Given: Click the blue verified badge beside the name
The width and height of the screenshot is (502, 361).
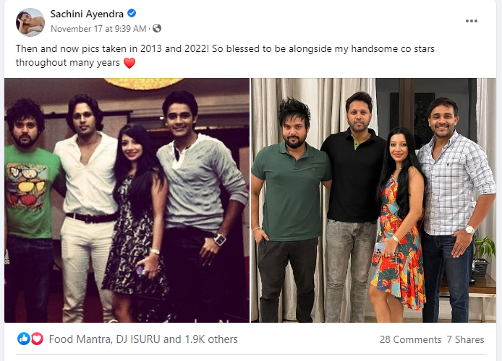Looking at the screenshot, I should pyautogui.click(x=132, y=14).
